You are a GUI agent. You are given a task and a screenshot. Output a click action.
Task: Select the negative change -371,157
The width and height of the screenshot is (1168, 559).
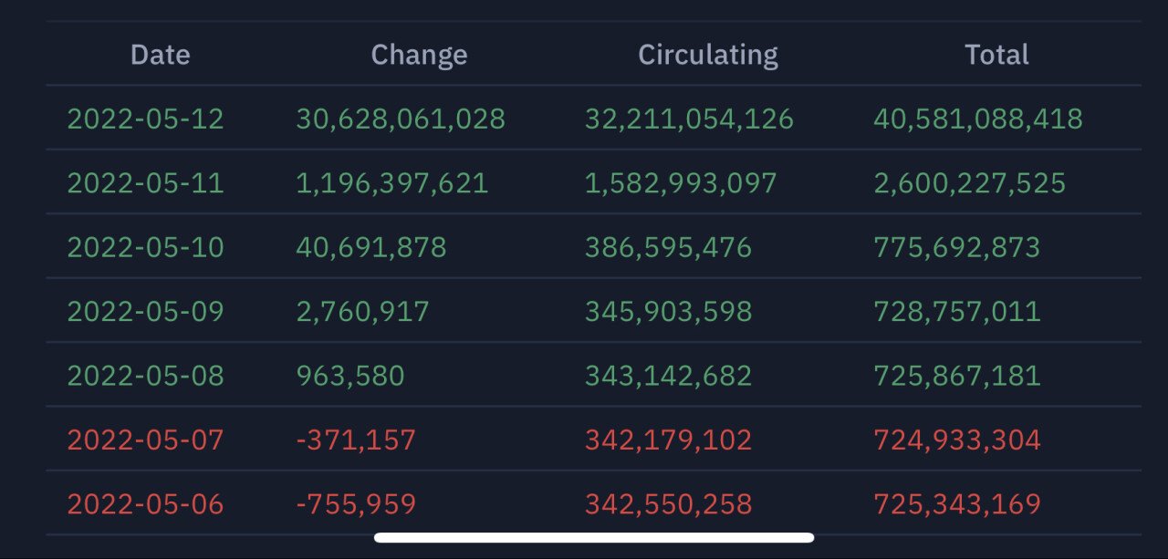point(356,440)
